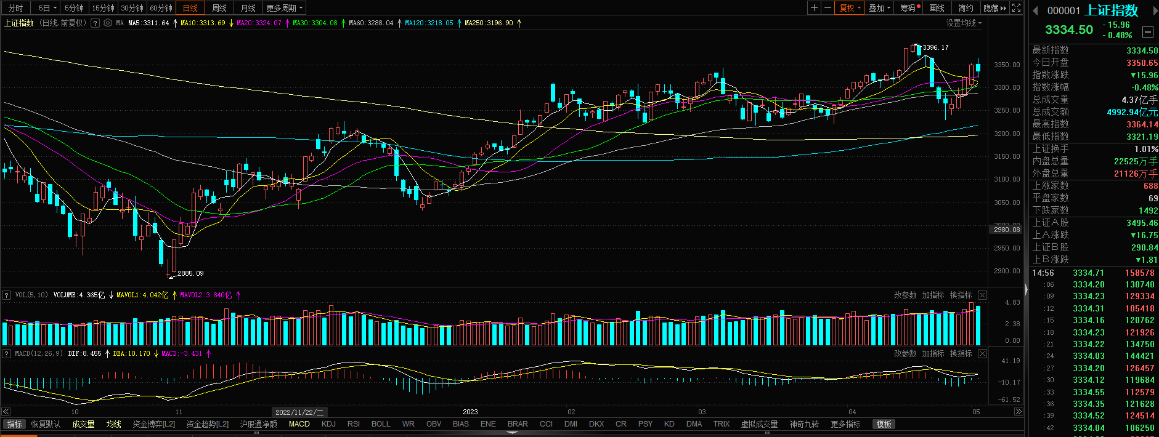
Task: Collapse quote panel with minus box
Action: pyautogui.click(x=1147, y=32)
